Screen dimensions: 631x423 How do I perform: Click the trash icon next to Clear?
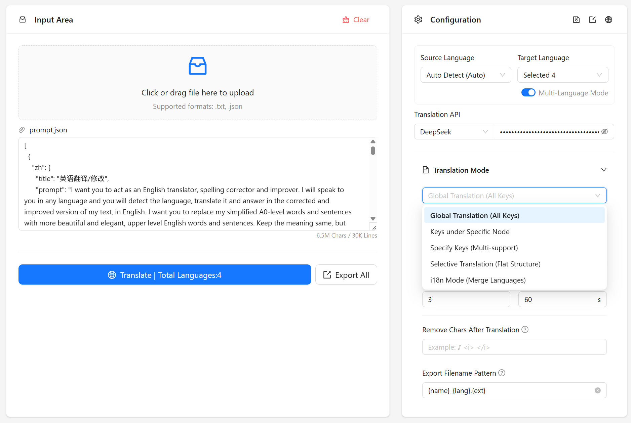pyautogui.click(x=346, y=20)
